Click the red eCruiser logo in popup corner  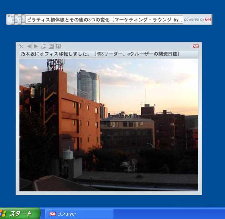[x=196, y=46]
